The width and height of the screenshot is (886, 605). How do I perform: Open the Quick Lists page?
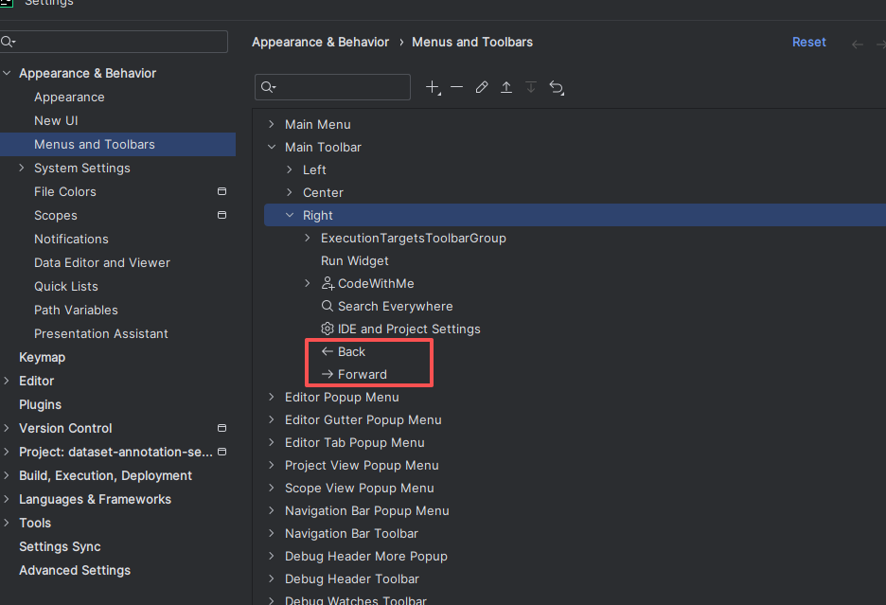tap(66, 287)
